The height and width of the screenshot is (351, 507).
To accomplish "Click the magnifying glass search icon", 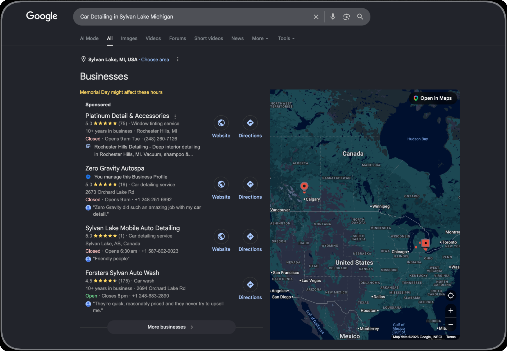I will [360, 17].
